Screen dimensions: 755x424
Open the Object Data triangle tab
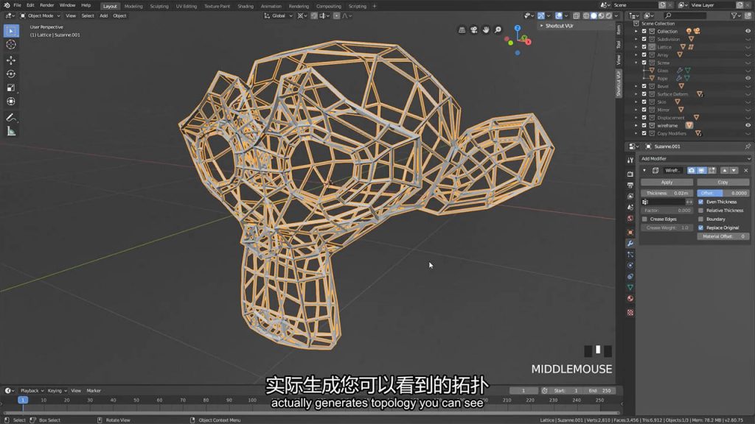point(630,288)
